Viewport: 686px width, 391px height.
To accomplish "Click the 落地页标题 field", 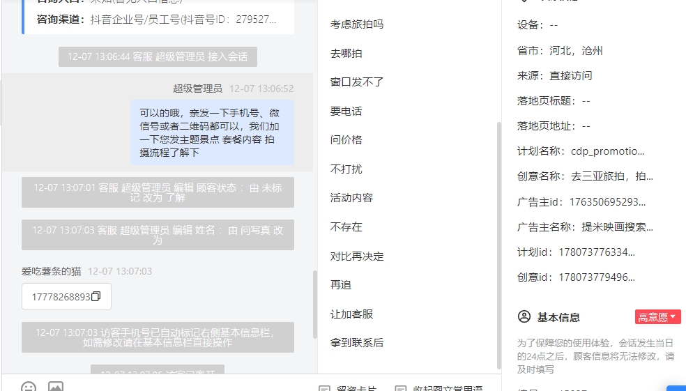I will pos(554,101).
